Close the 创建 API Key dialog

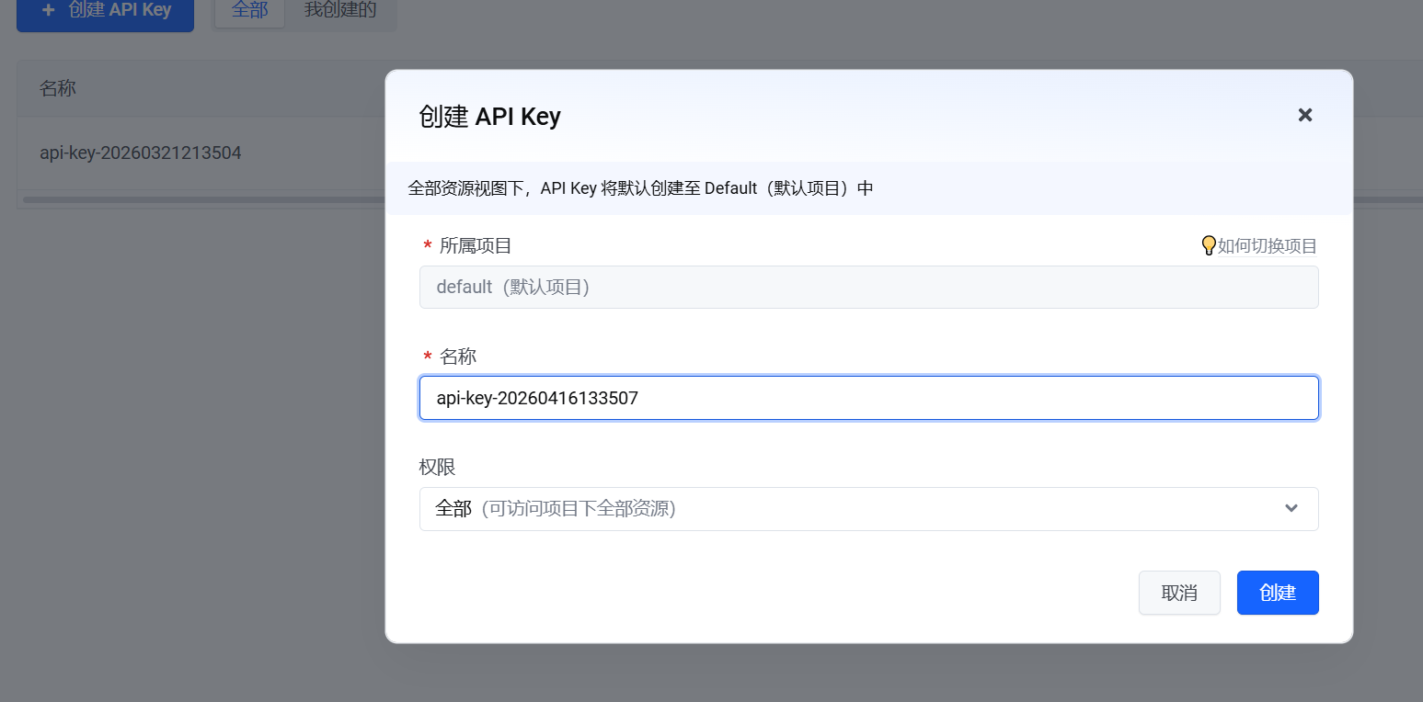tap(1304, 115)
